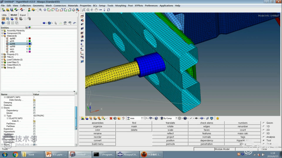Screen dimensions: 282x158
Task: Enable the Damping checkbox
Action: pos(34,102)
